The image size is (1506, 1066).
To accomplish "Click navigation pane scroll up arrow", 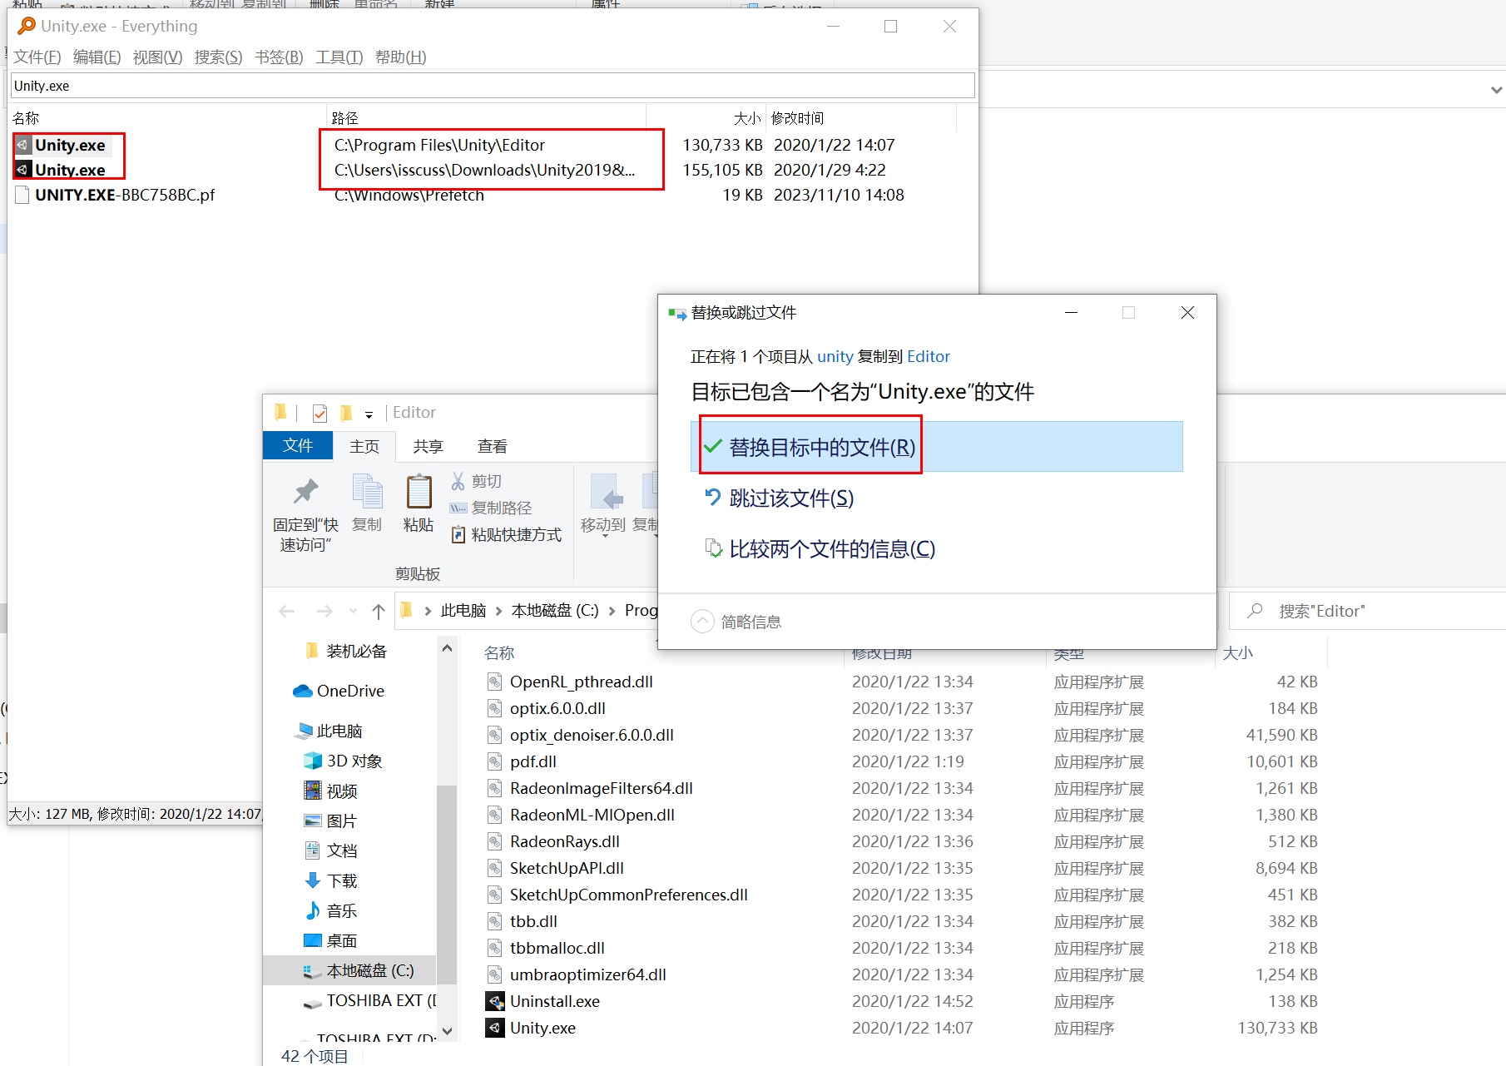I will [447, 648].
